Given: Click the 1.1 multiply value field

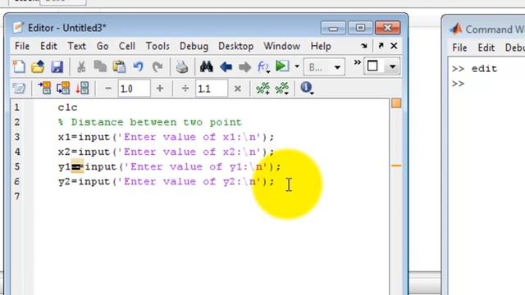Looking at the screenshot, I should 212,88.
